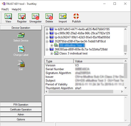The width and height of the screenshot is (131, 126).
Task: Click details horizontal scroll left arrow
Action: (x=46, y=92)
